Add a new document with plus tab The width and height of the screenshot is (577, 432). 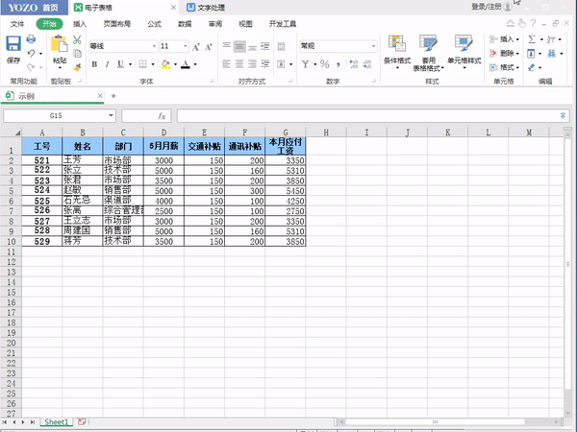[113, 96]
